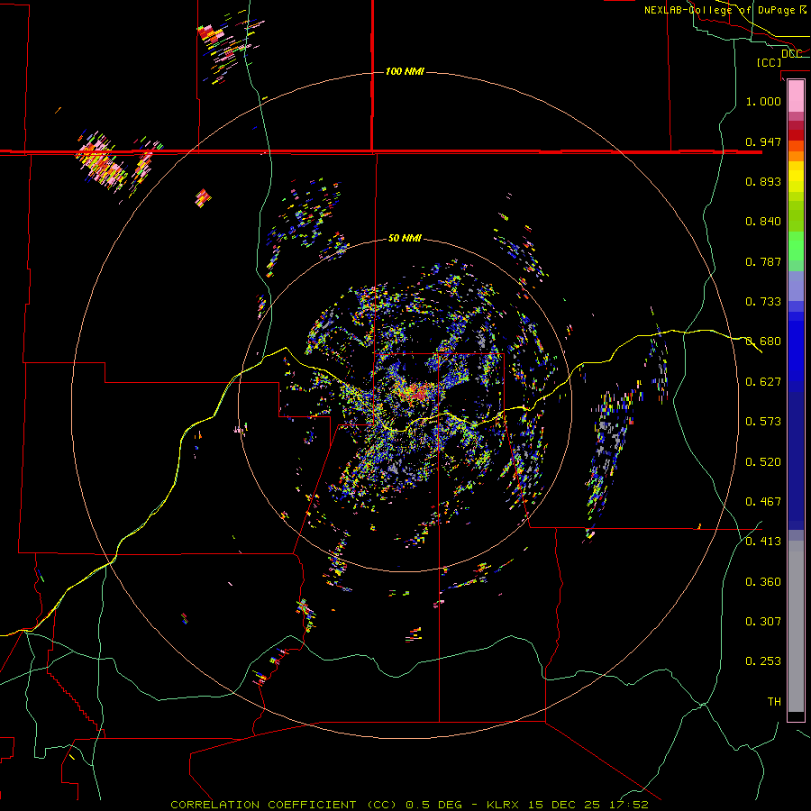Click the 0.307 legend value
The width and height of the screenshot is (811, 811).
[x=763, y=622]
